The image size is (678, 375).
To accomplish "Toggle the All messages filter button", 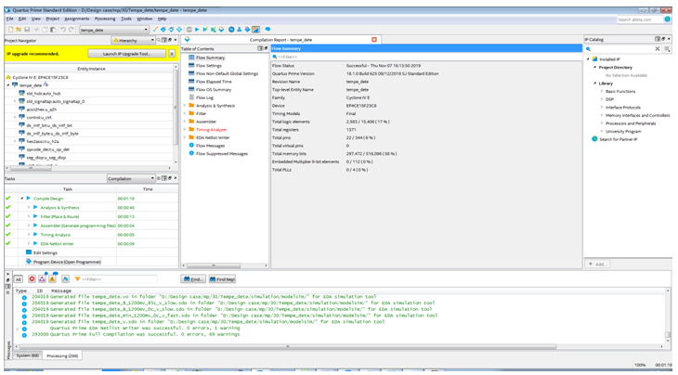I will pos(19,279).
